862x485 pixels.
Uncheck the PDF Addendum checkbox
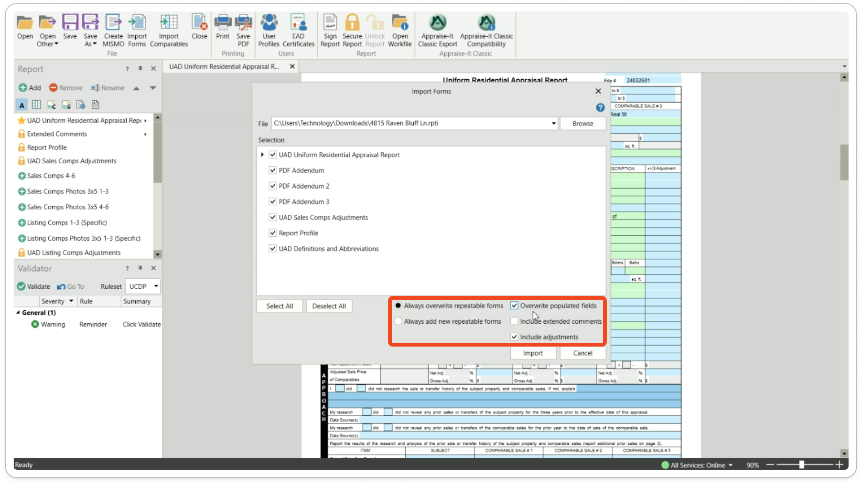273,170
